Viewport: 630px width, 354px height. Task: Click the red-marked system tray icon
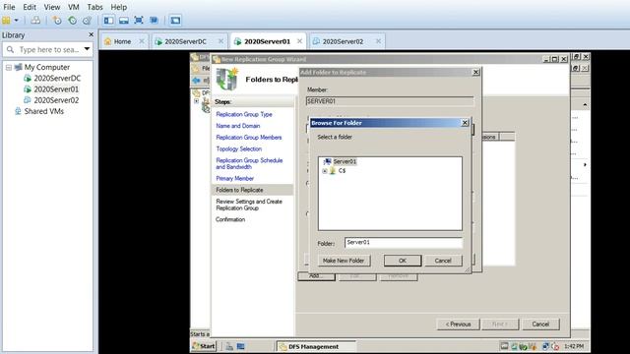pos(555,346)
